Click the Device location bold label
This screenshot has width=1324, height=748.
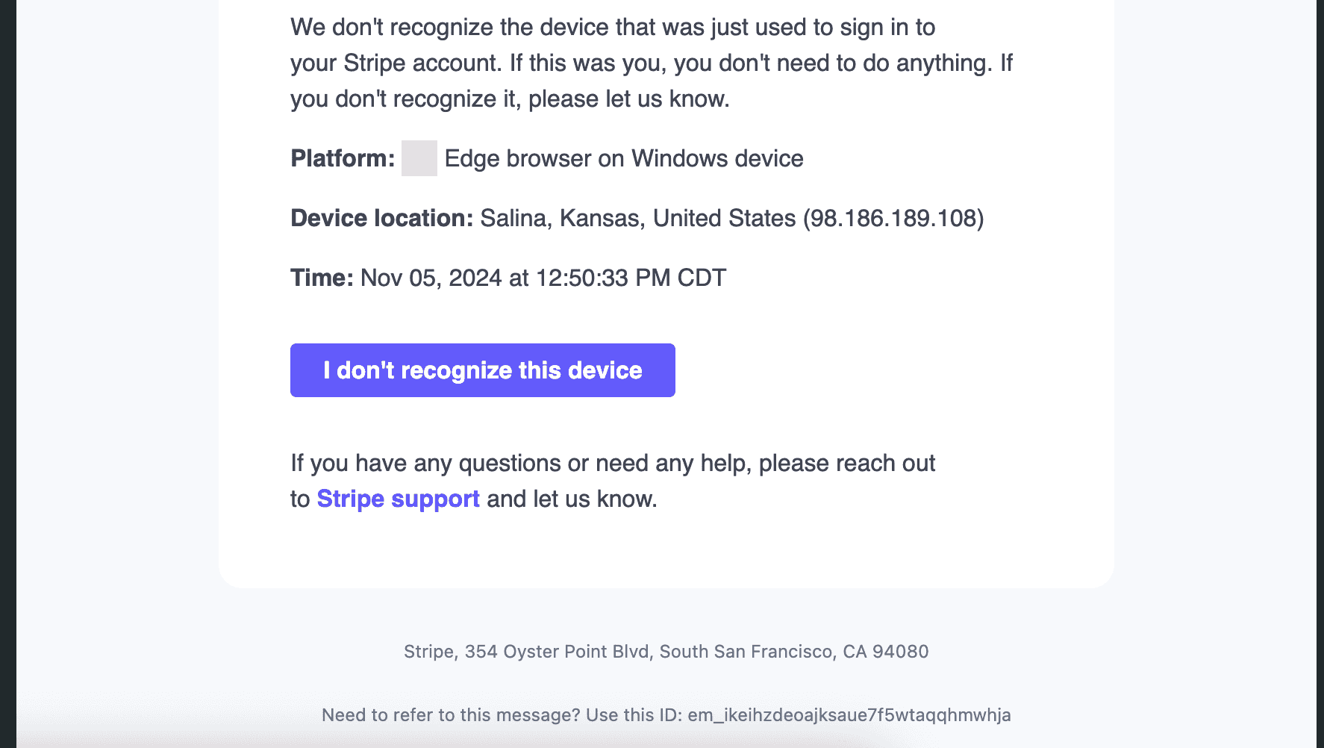pyautogui.click(x=381, y=218)
